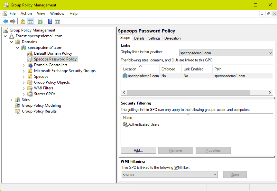This screenshot has width=277, height=191.
Task: Click the Microsoft Exchange Security Groups OU icon
Action: (30, 71)
